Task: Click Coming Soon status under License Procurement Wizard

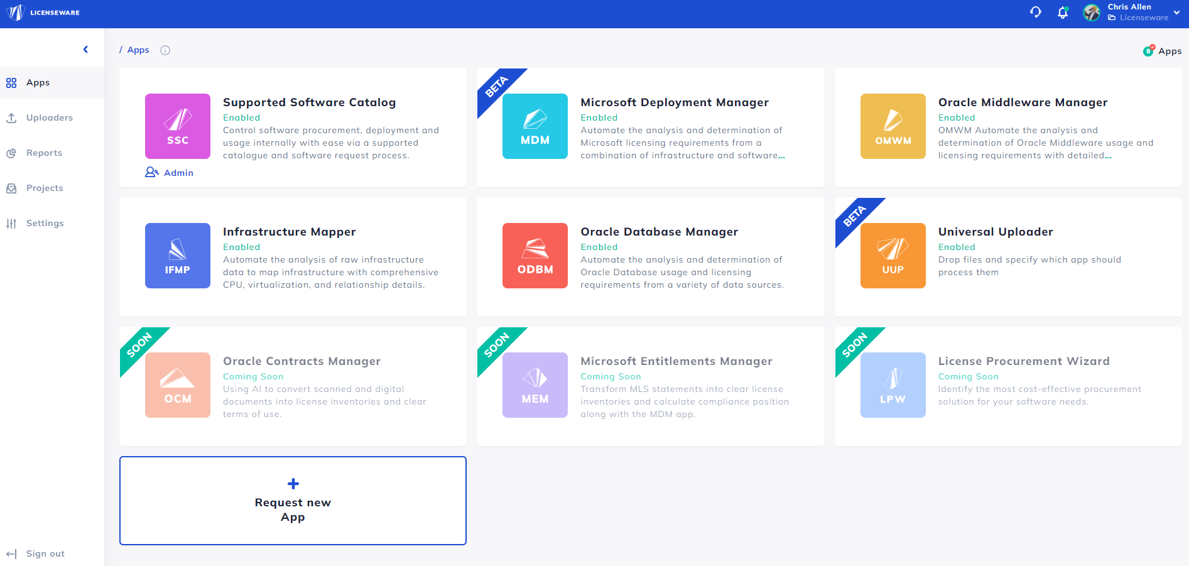Action: (969, 376)
